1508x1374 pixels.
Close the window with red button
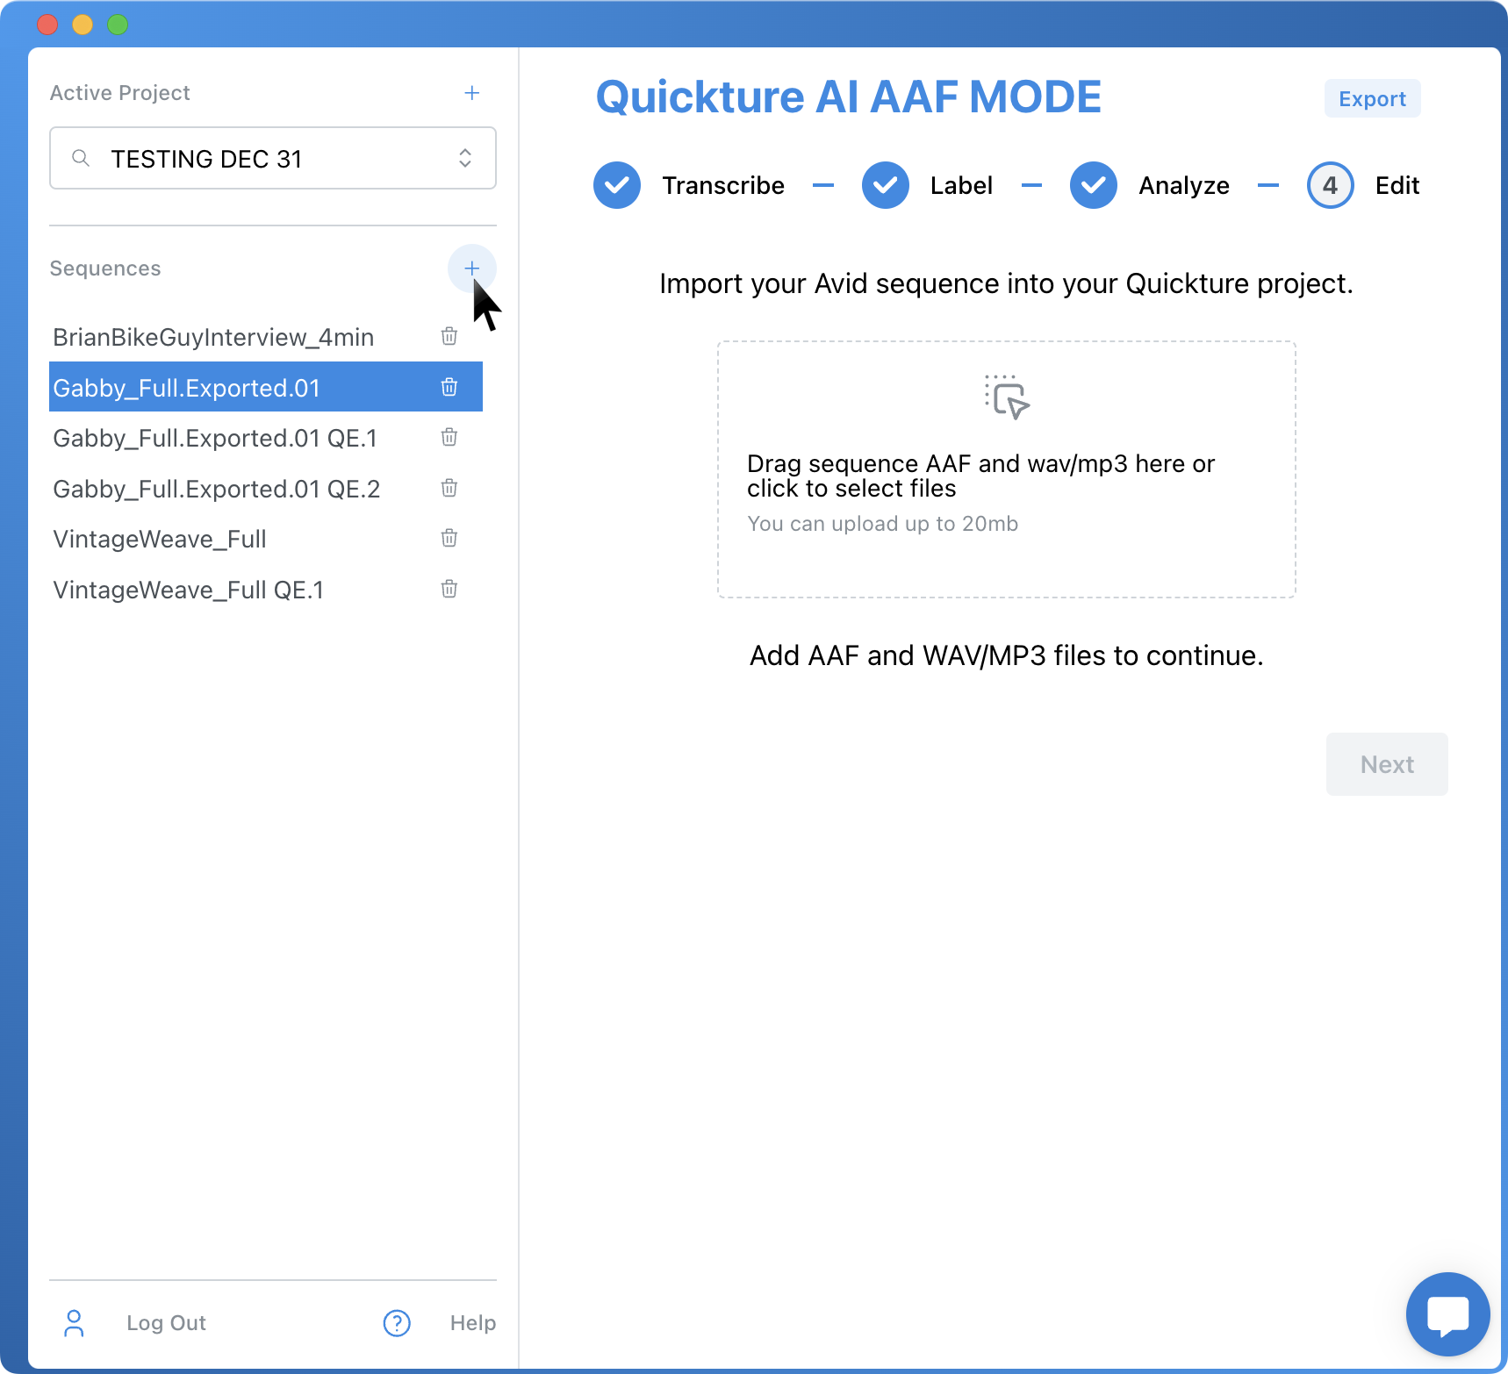(47, 25)
